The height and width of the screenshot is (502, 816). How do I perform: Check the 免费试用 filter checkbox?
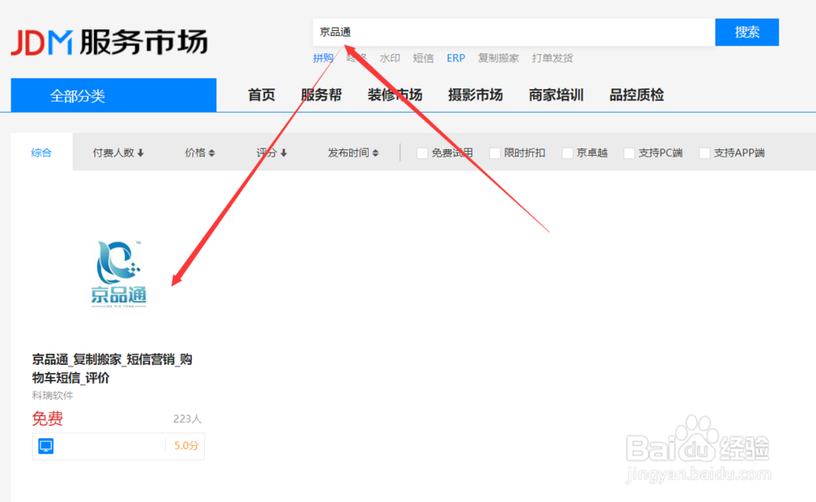click(x=422, y=153)
